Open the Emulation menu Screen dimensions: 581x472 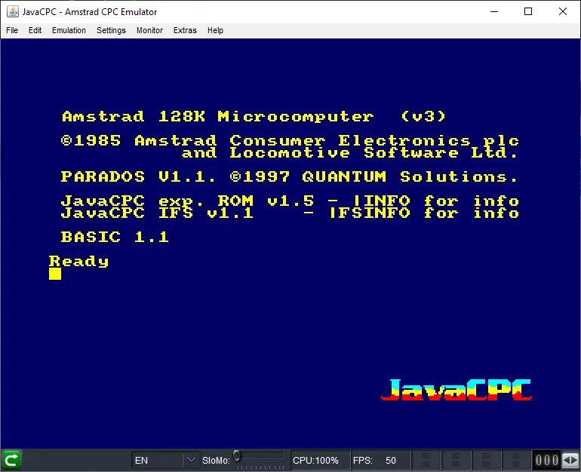[x=69, y=30]
